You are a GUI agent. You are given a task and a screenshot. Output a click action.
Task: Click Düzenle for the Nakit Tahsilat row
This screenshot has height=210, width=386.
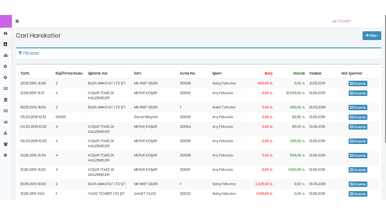pos(358,107)
